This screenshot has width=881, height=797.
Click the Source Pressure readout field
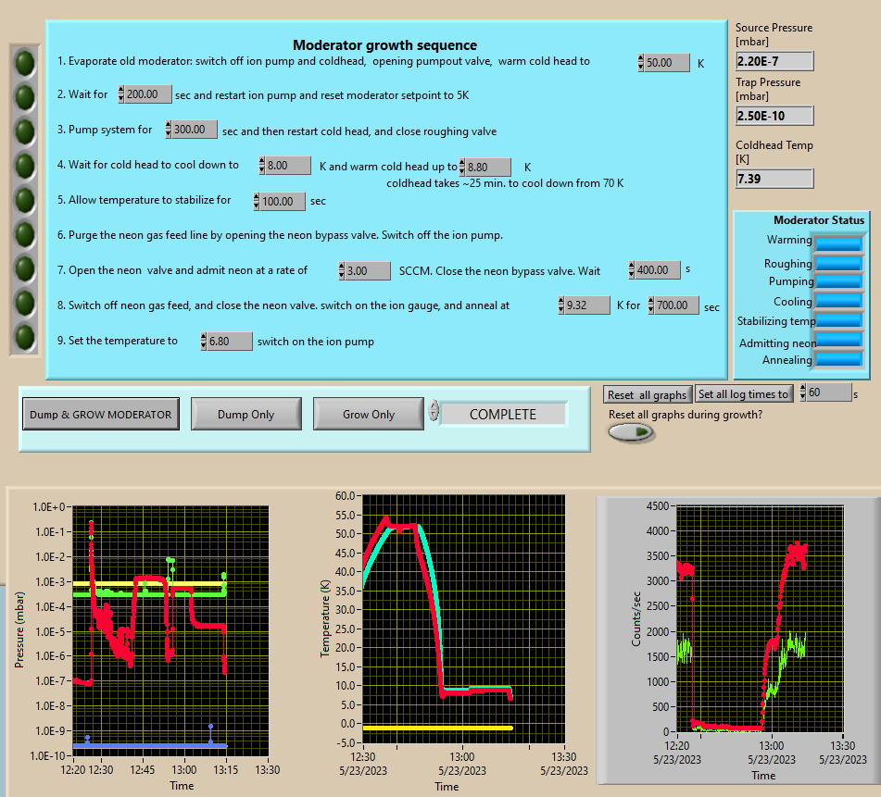tap(774, 61)
